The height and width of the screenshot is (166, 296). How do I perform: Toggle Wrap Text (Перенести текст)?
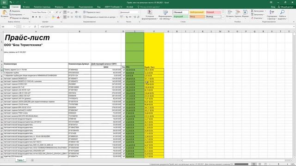click(x=92, y=12)
